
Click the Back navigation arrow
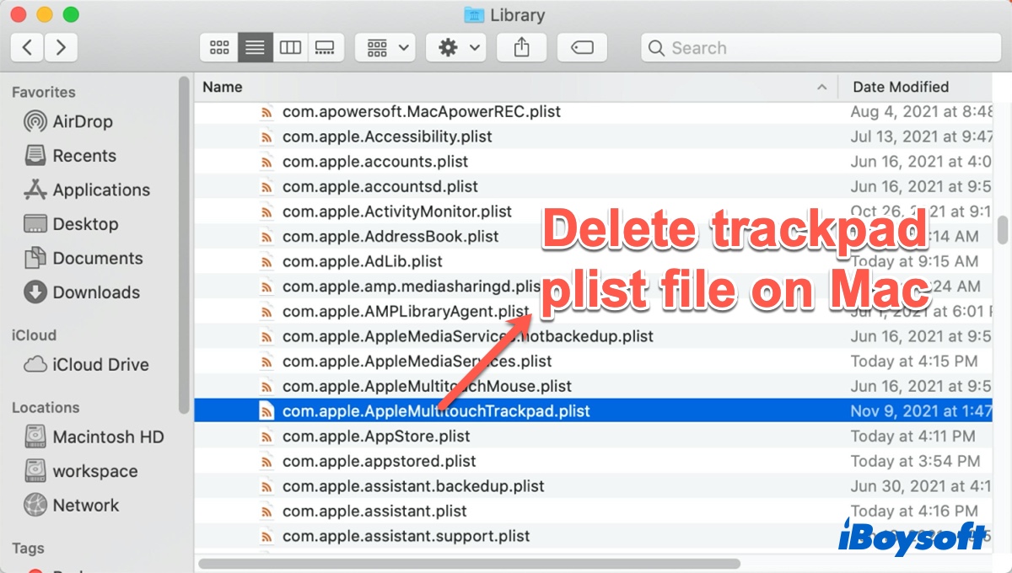coord(28,47)
